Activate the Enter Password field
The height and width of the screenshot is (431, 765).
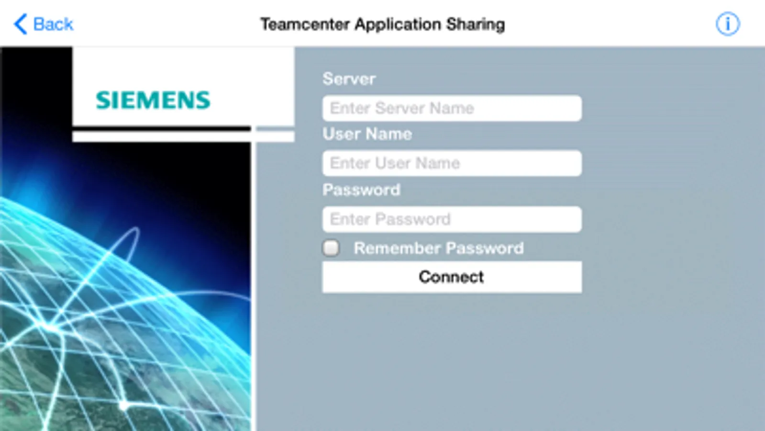click(452, 219)
